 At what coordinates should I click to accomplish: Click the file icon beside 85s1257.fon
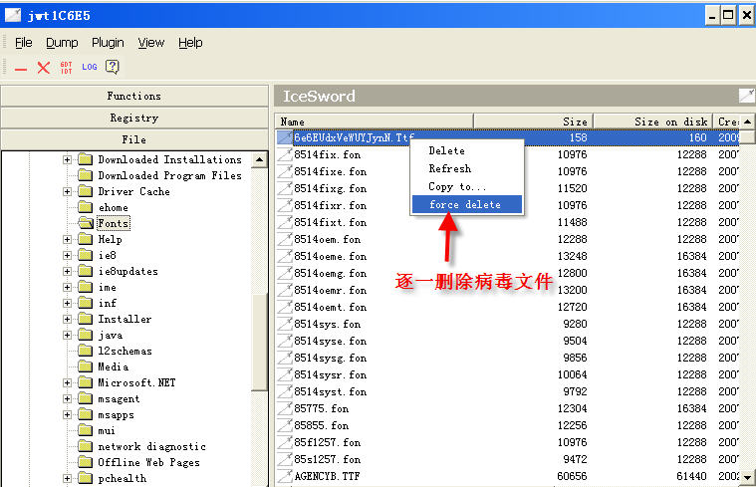(x=285, y=459)
